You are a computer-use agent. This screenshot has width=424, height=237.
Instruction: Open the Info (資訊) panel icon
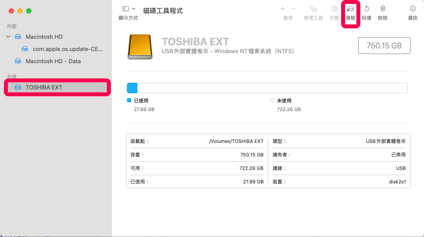coord(413,9)
